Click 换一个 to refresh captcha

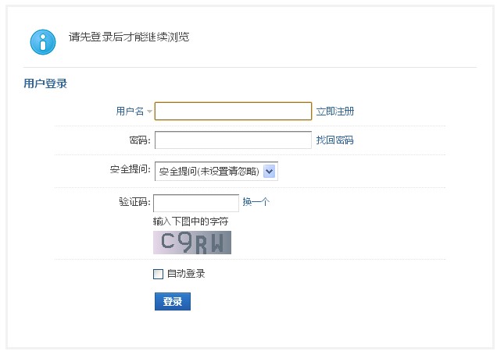[x=256, y=202]
